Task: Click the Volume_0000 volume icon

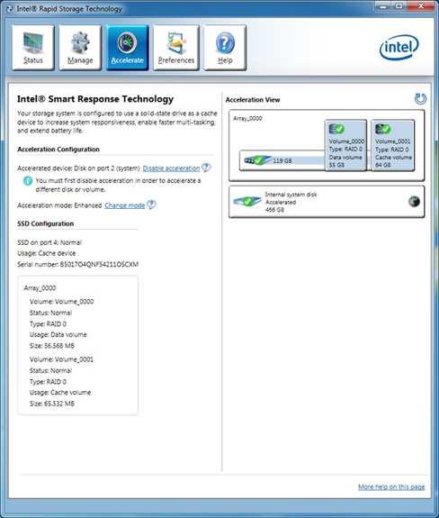Action: [x=336, y=129]
